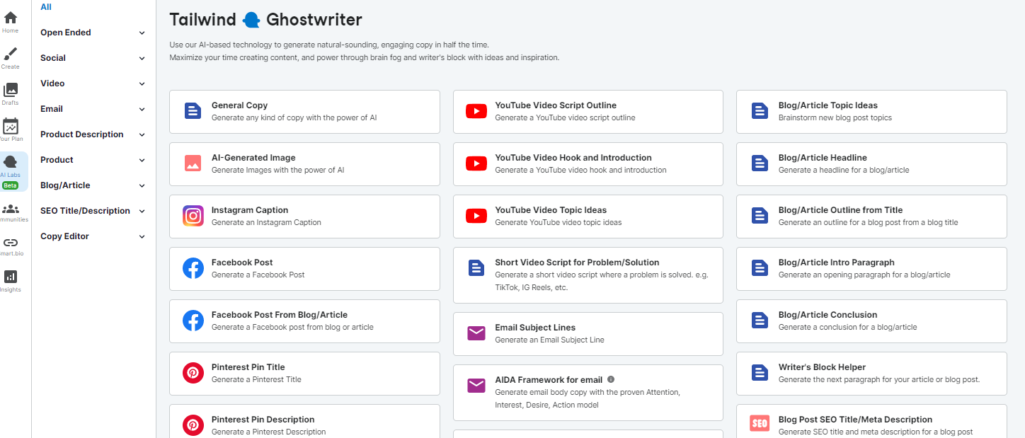This screenshot has height=438, width=1025.
Task: Expand the Email category chevron
Action: [x=142, y=110]
